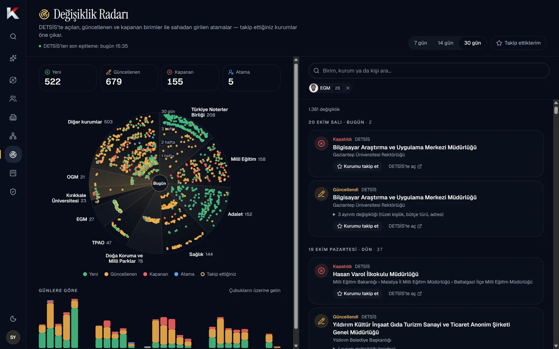
Task: Open DETSİS'te aç on the Güncellendi Bilgisayar Araştırma card
Action: point(405,226)
